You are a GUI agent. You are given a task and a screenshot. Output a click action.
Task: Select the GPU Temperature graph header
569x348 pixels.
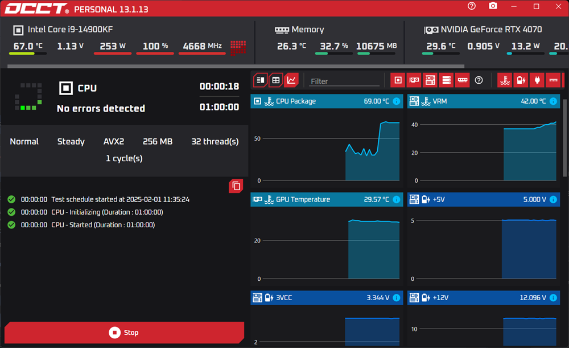[x=327, y=199]
